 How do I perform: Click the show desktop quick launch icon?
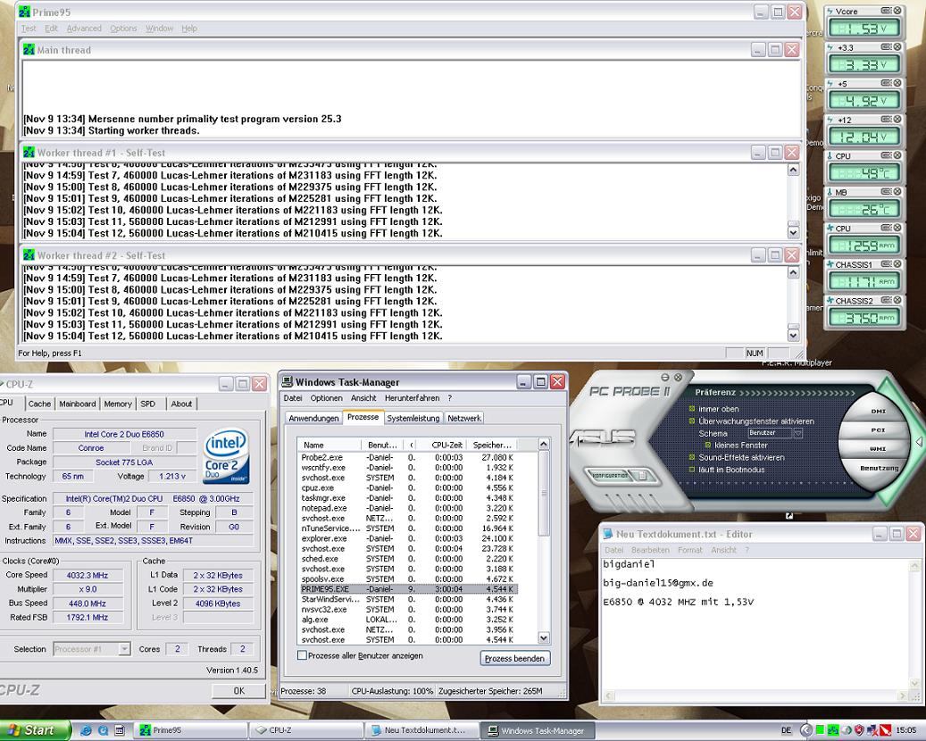coord(120,730)
